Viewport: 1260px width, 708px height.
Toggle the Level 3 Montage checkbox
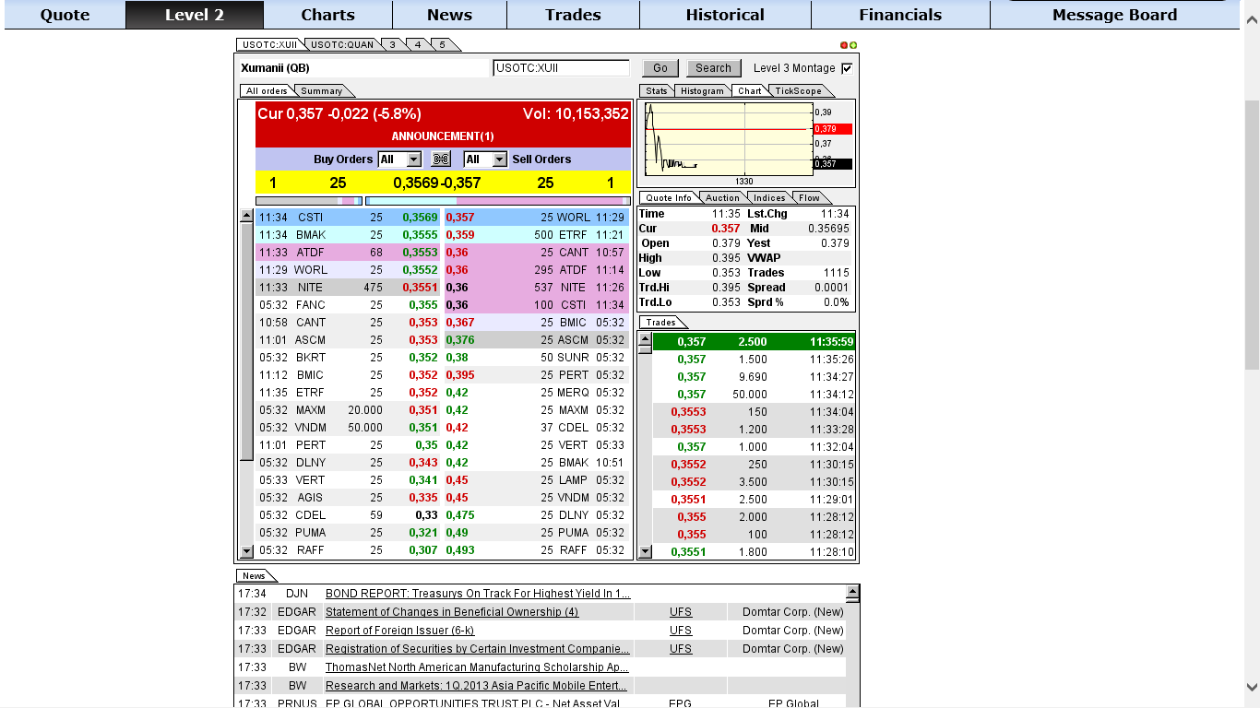click(847, 68)
